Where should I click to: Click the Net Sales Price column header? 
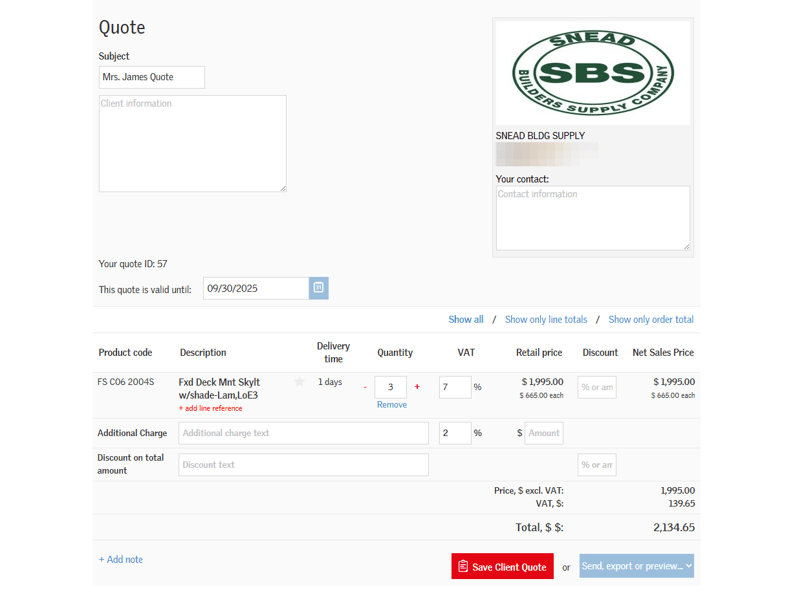click(663, 353)
